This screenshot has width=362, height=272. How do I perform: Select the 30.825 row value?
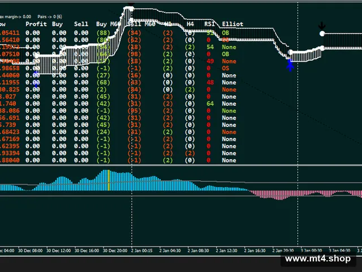[x=10, y=90]
